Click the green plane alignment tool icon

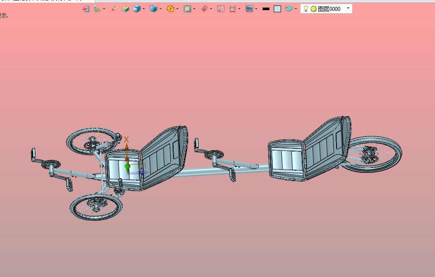click(97, 9)
